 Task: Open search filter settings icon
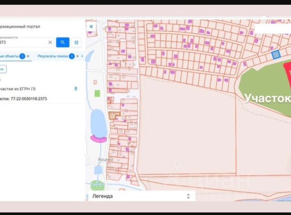[76, 42]
